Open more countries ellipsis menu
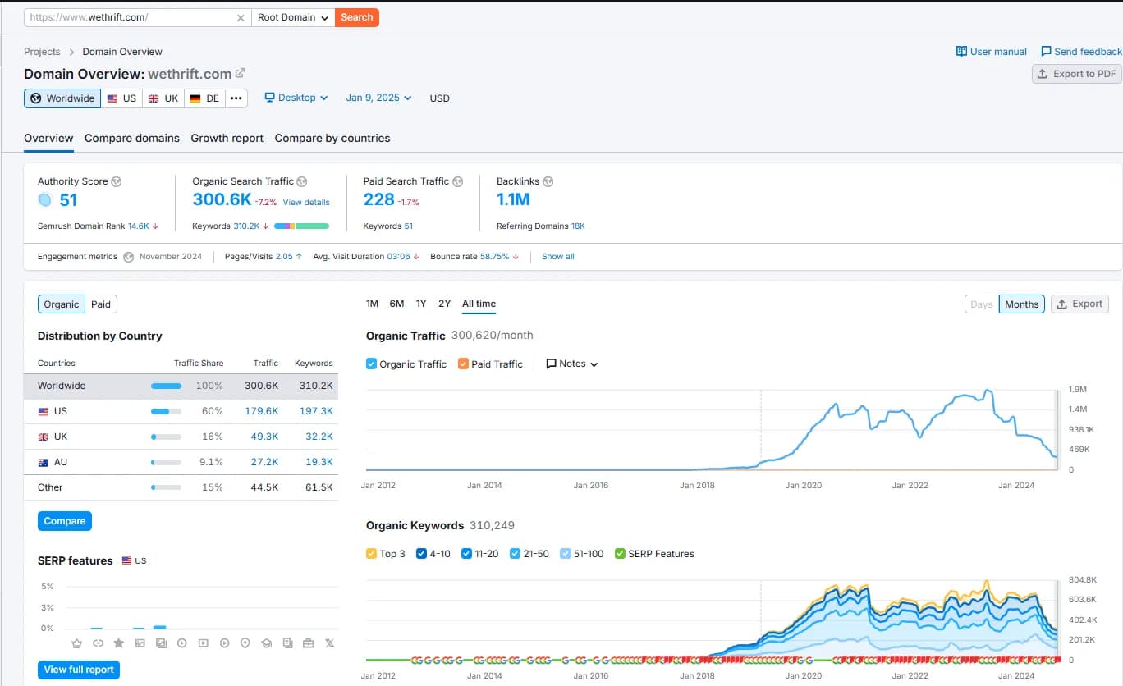This screenshot has height=686, width=1123. 236,98
